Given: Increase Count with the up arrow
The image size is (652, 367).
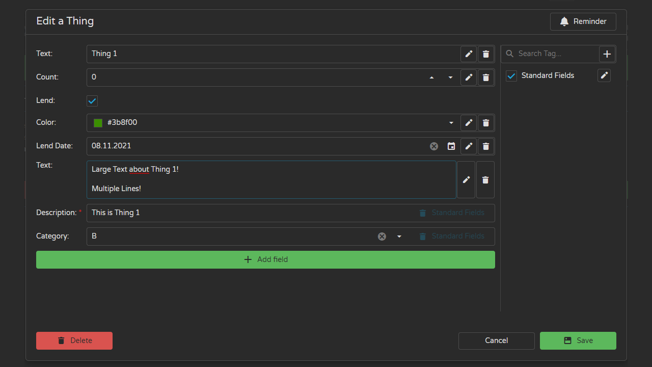Looking at the screenshot, I should coord(432,77).
